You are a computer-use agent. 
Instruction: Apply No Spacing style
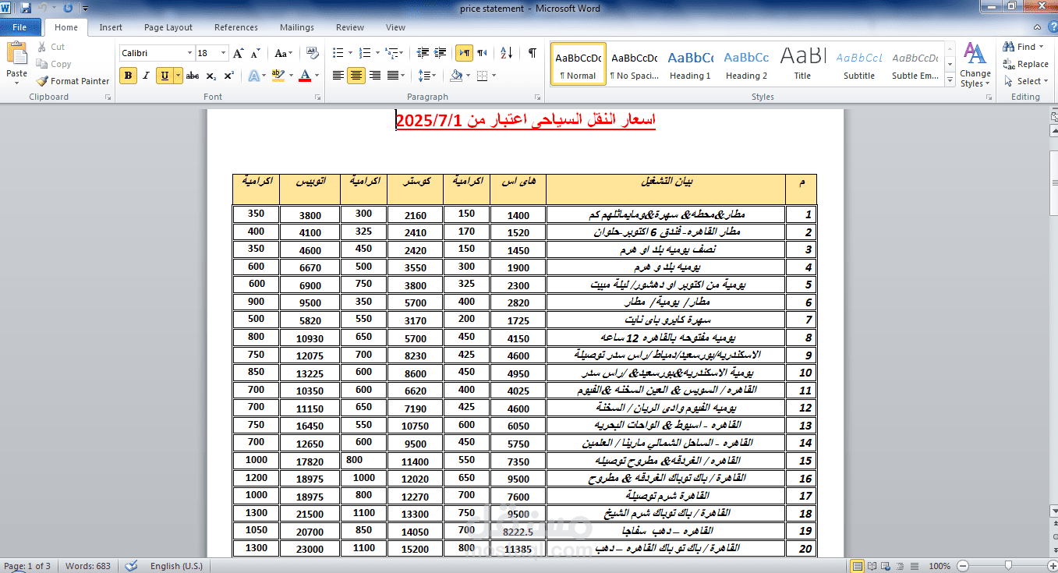pos(634,65)
